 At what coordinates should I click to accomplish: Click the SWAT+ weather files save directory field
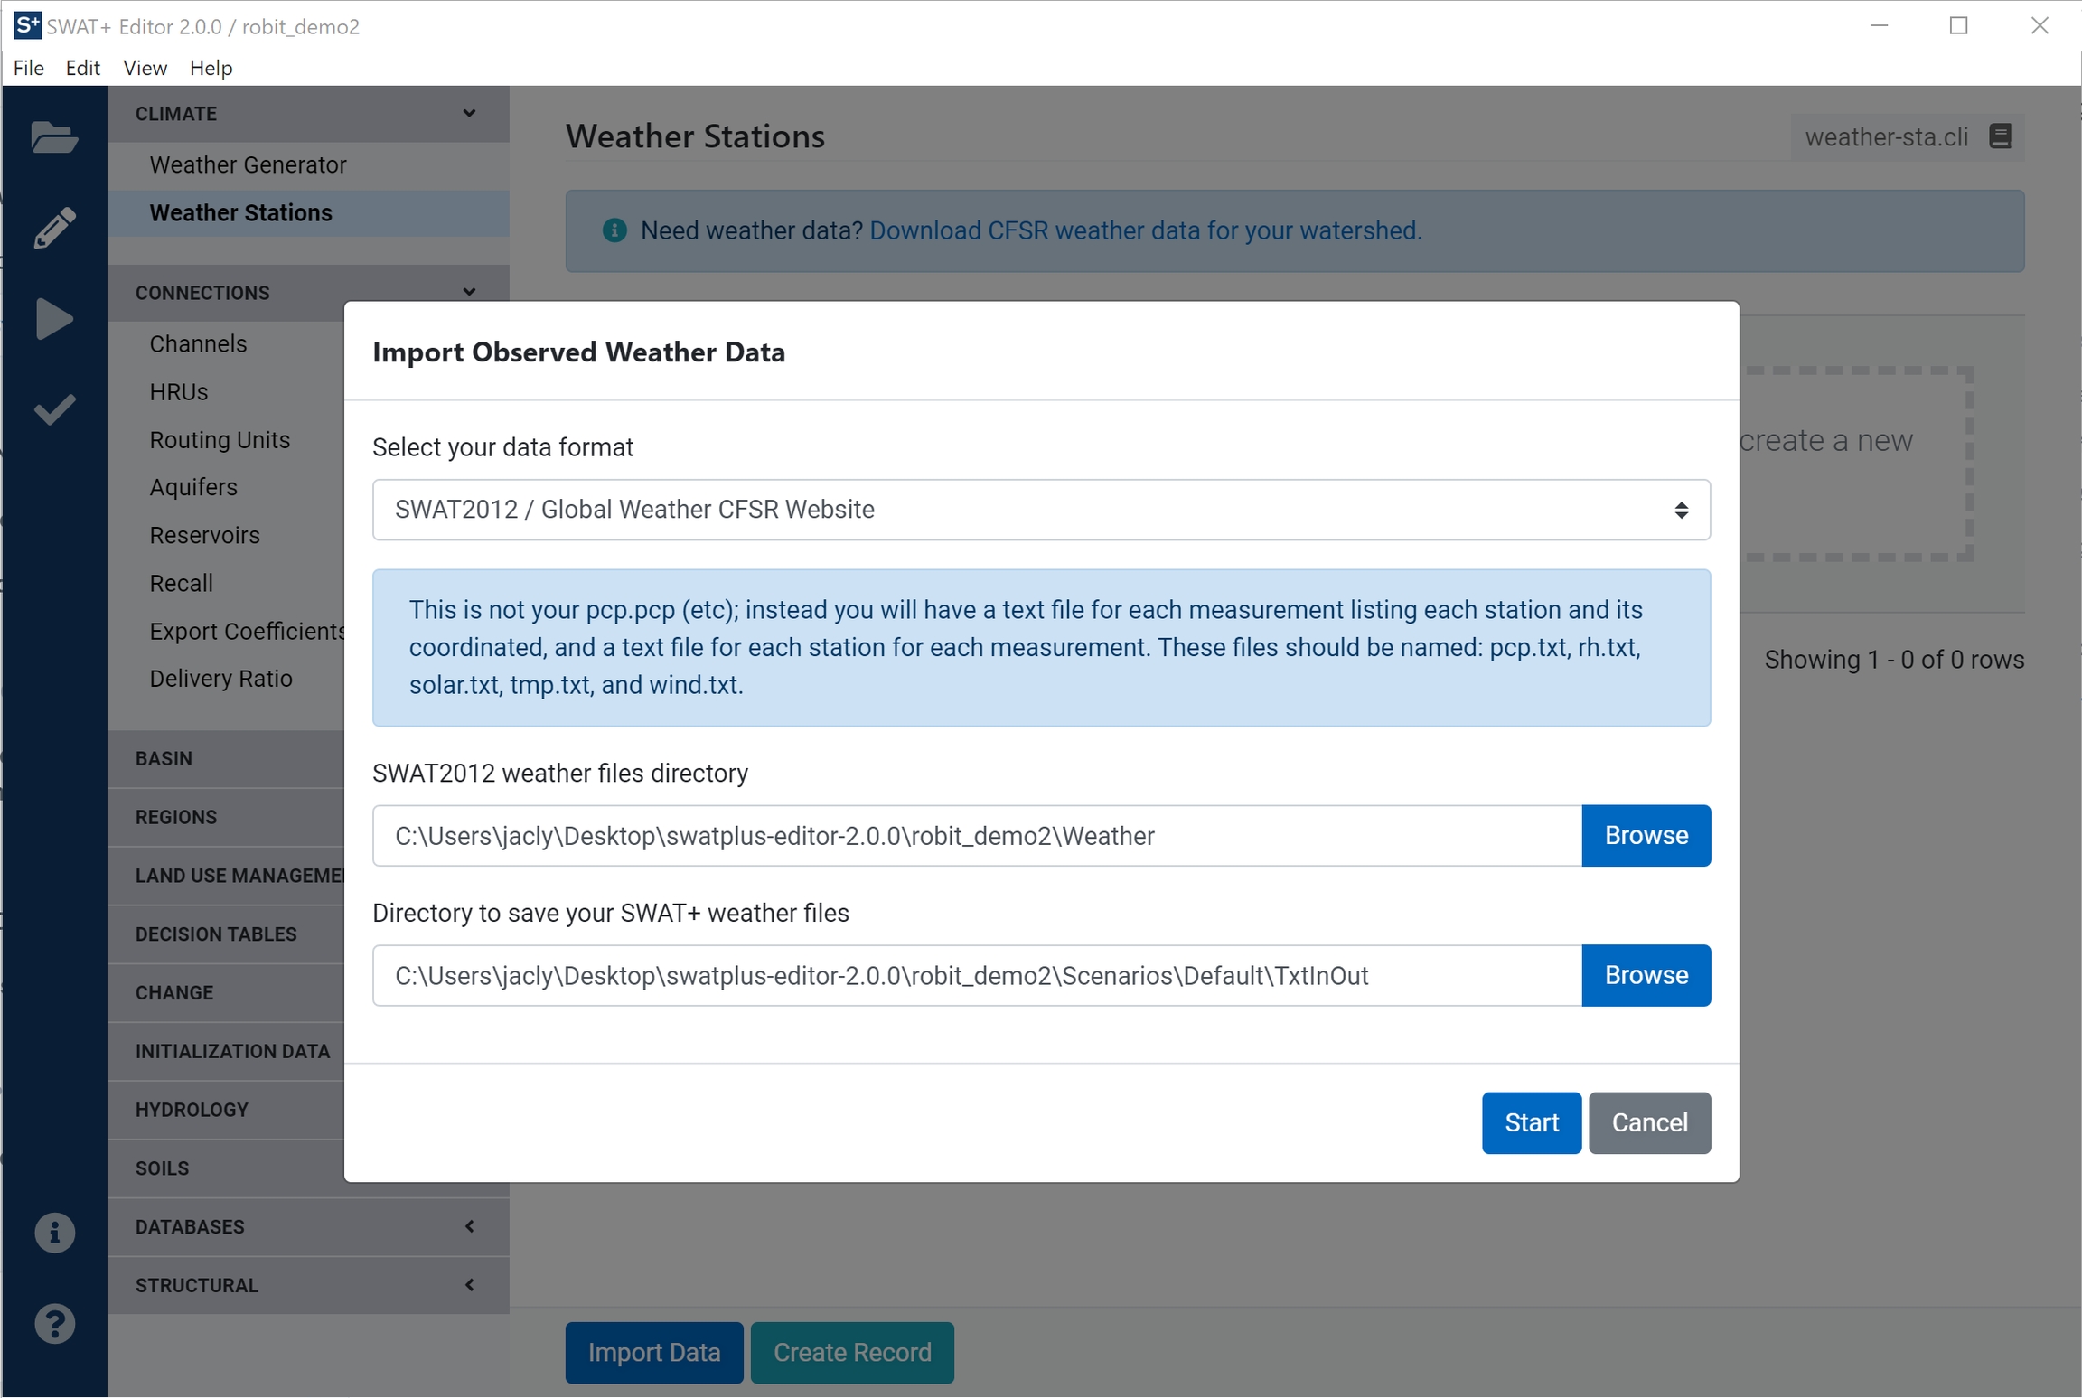point(976,975)
